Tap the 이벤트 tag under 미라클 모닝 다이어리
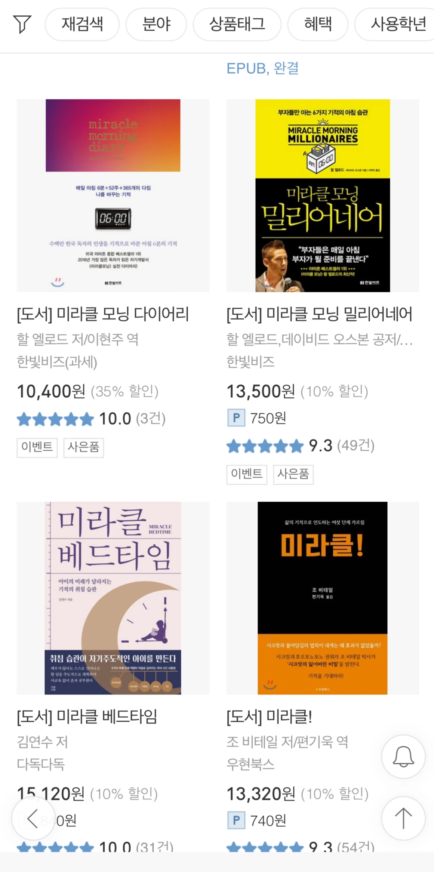The height and width of the screenshot is (872, 434). (x=37, y=447)
